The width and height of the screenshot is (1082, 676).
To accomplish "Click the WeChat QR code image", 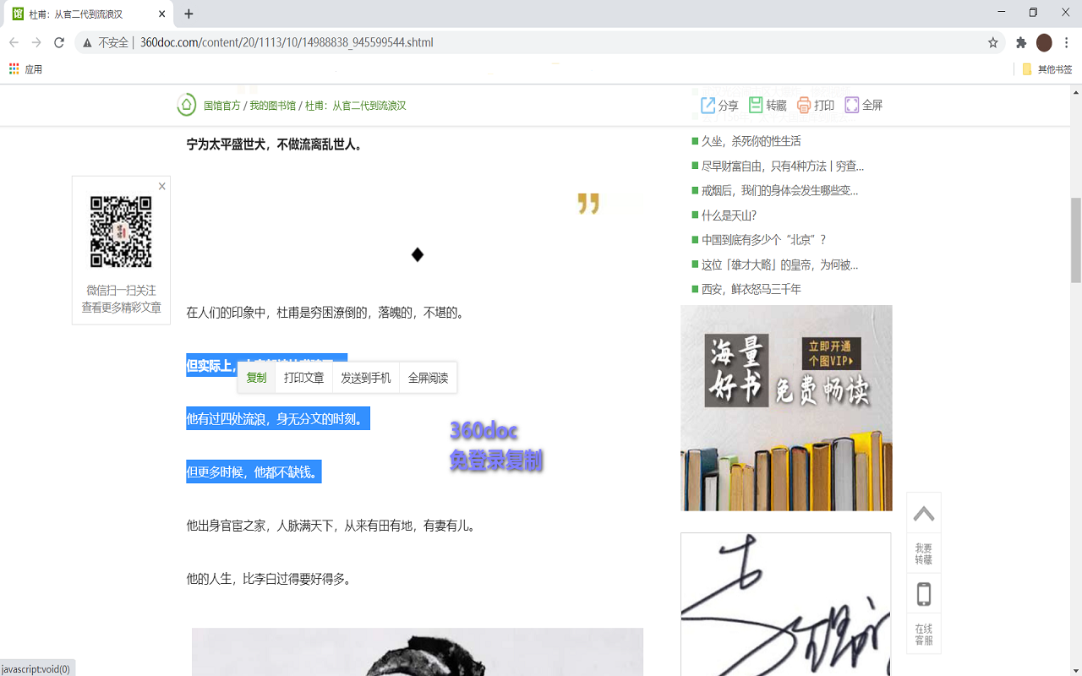I will (121, 232).
